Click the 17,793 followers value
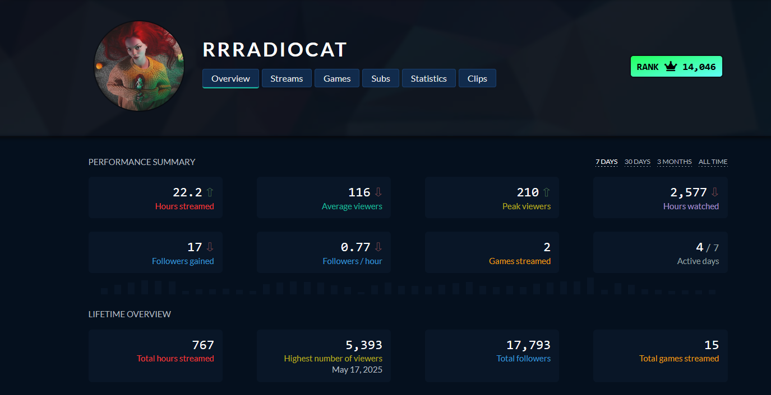 pyautogui.click(x=528, y=345)
